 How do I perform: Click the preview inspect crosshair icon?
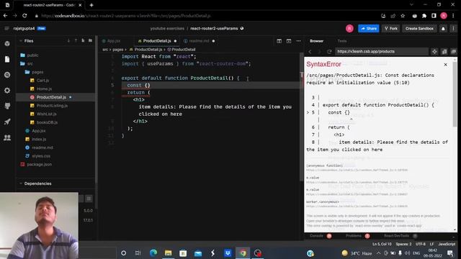click(434, 52)
